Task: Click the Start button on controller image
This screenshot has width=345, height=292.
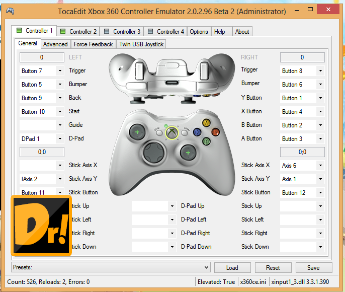Action: pyautogui.click(x=185, y=132)
